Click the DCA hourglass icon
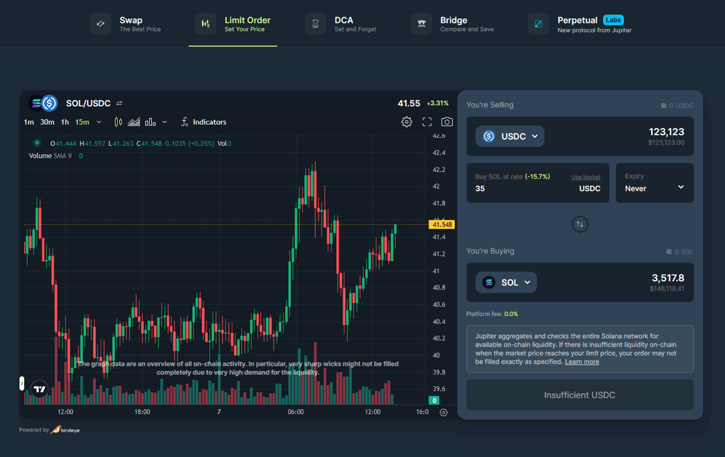 coord(315,24)
